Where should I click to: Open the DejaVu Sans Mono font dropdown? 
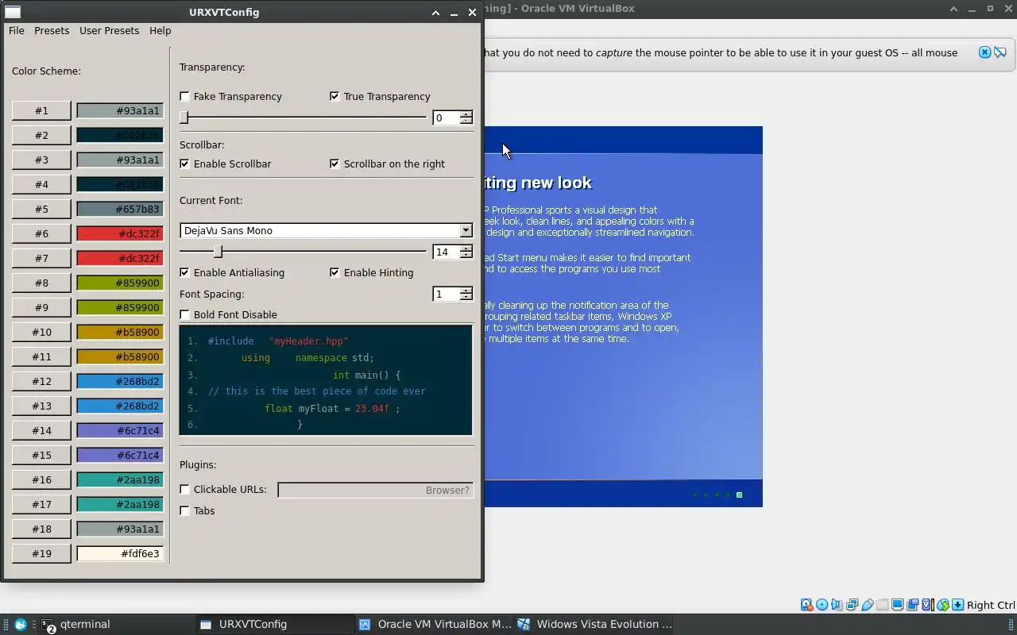pos(326,230)
